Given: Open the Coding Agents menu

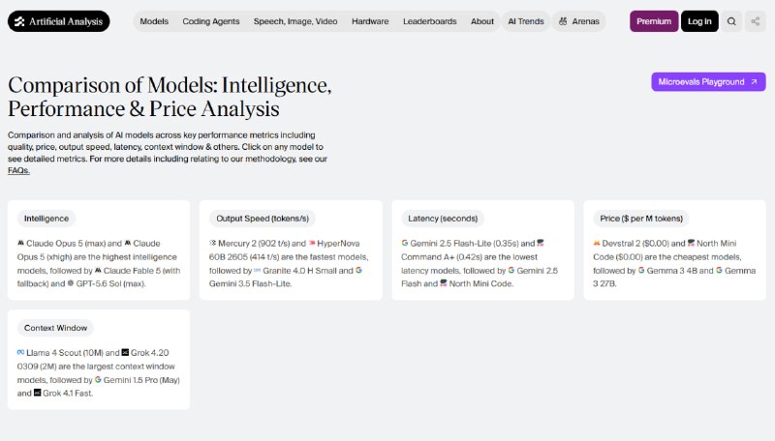Looking at the screenshot, I should pos(211,21).
